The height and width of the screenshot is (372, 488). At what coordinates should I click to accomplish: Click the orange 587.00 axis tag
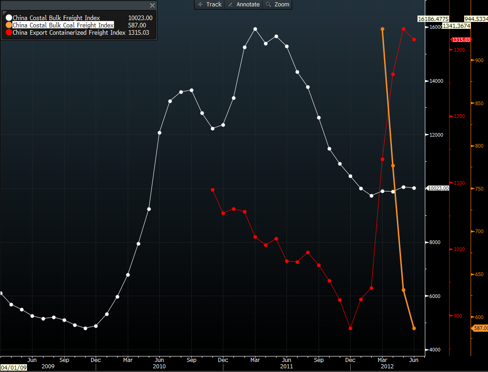coord(480,328)
